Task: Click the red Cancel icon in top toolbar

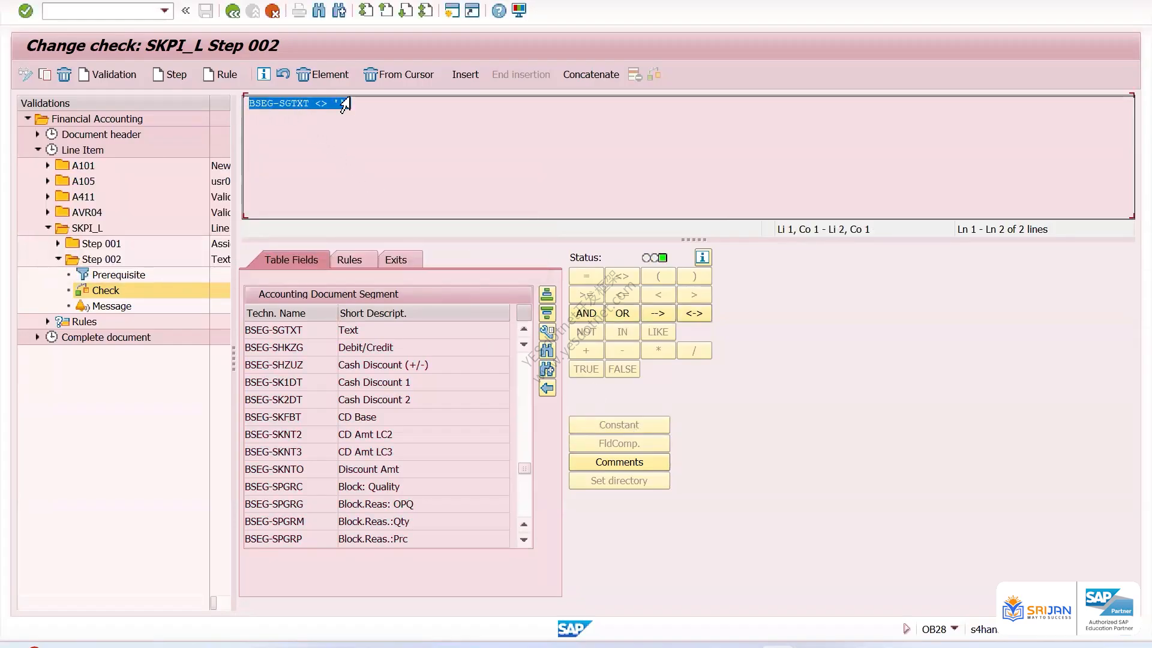Action: click(272, 11)
